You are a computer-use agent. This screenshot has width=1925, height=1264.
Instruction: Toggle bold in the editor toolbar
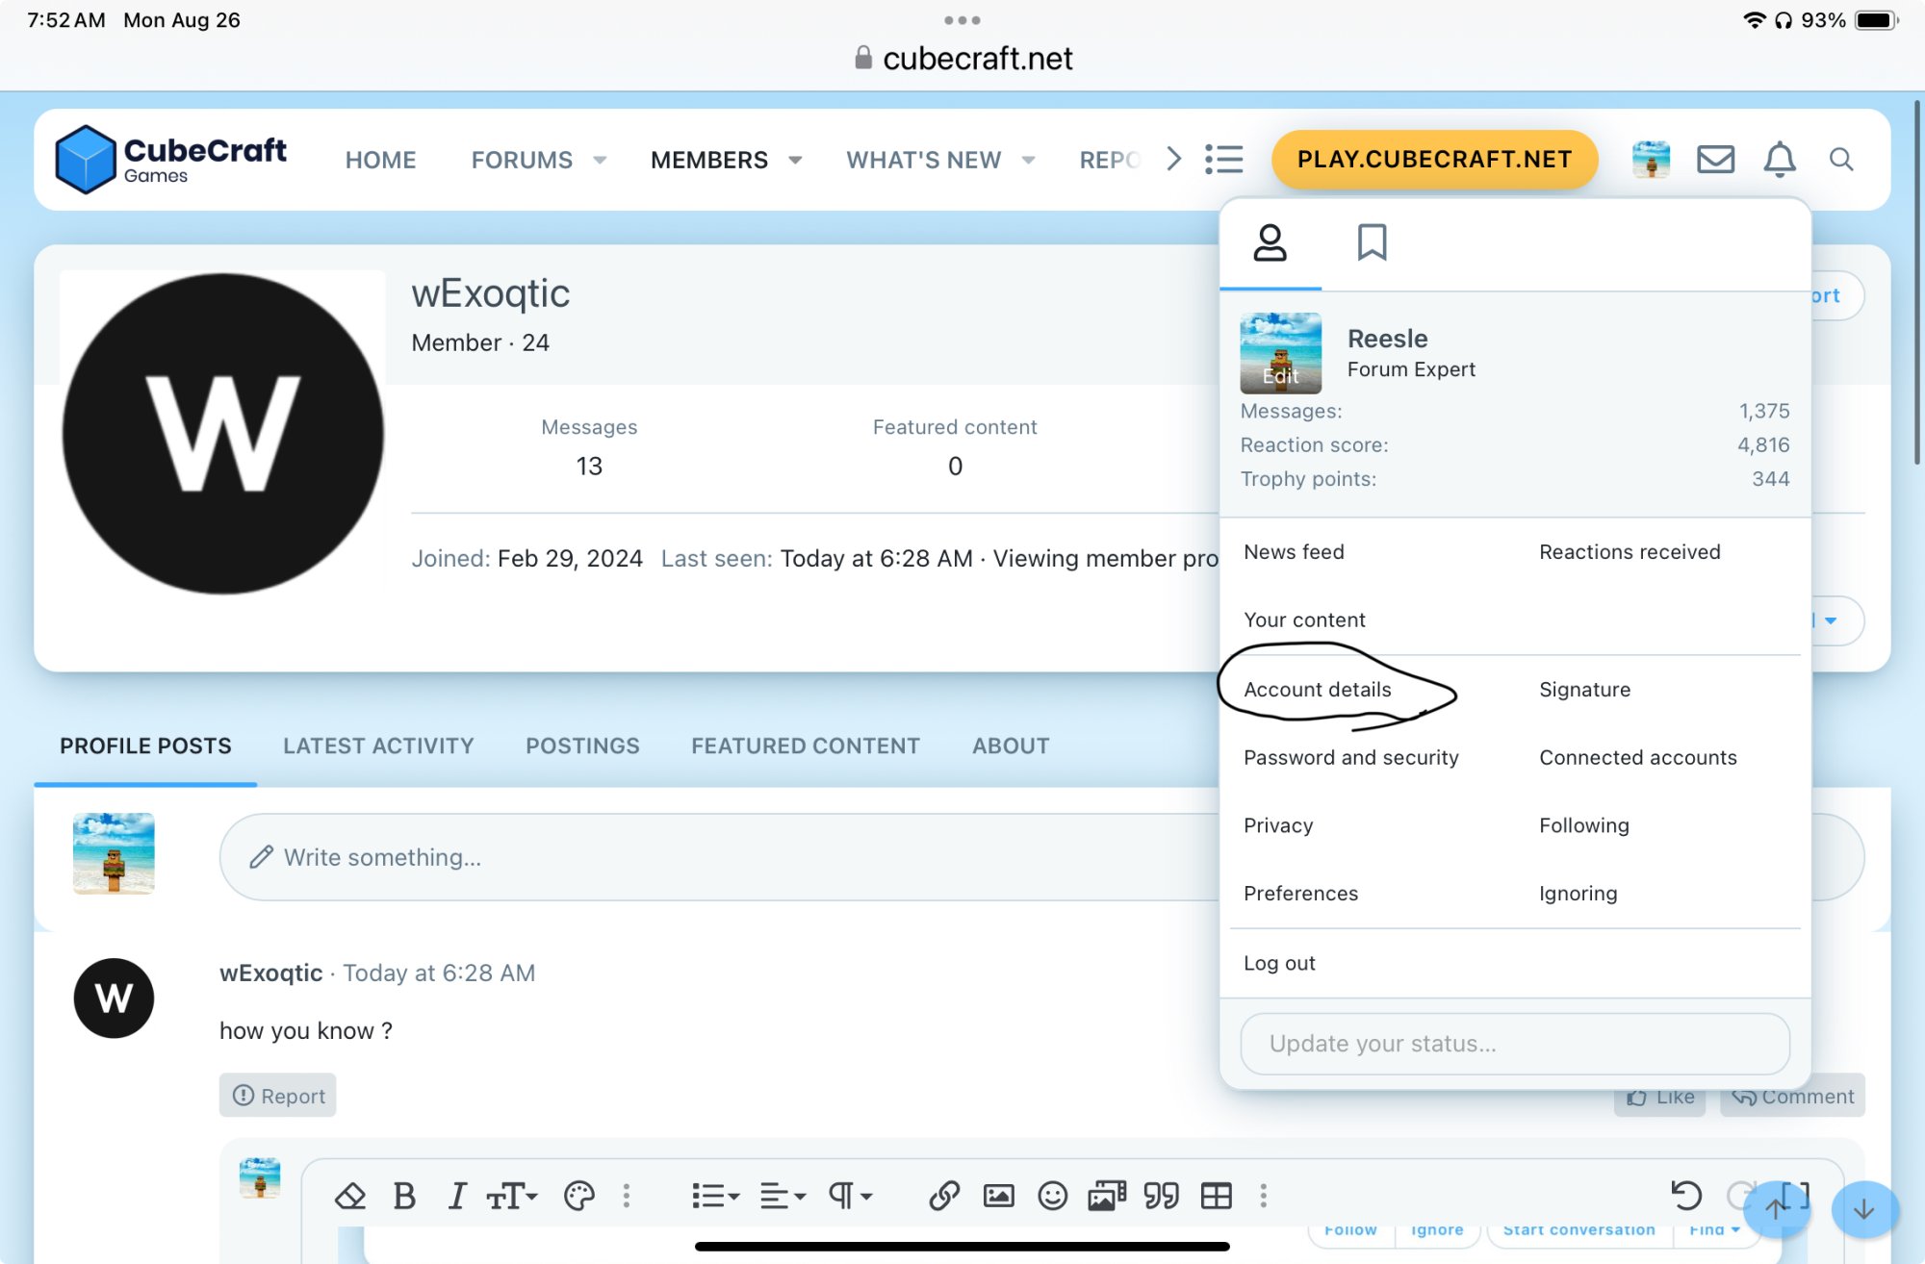pyautogui.click(x=404, y=1196)
